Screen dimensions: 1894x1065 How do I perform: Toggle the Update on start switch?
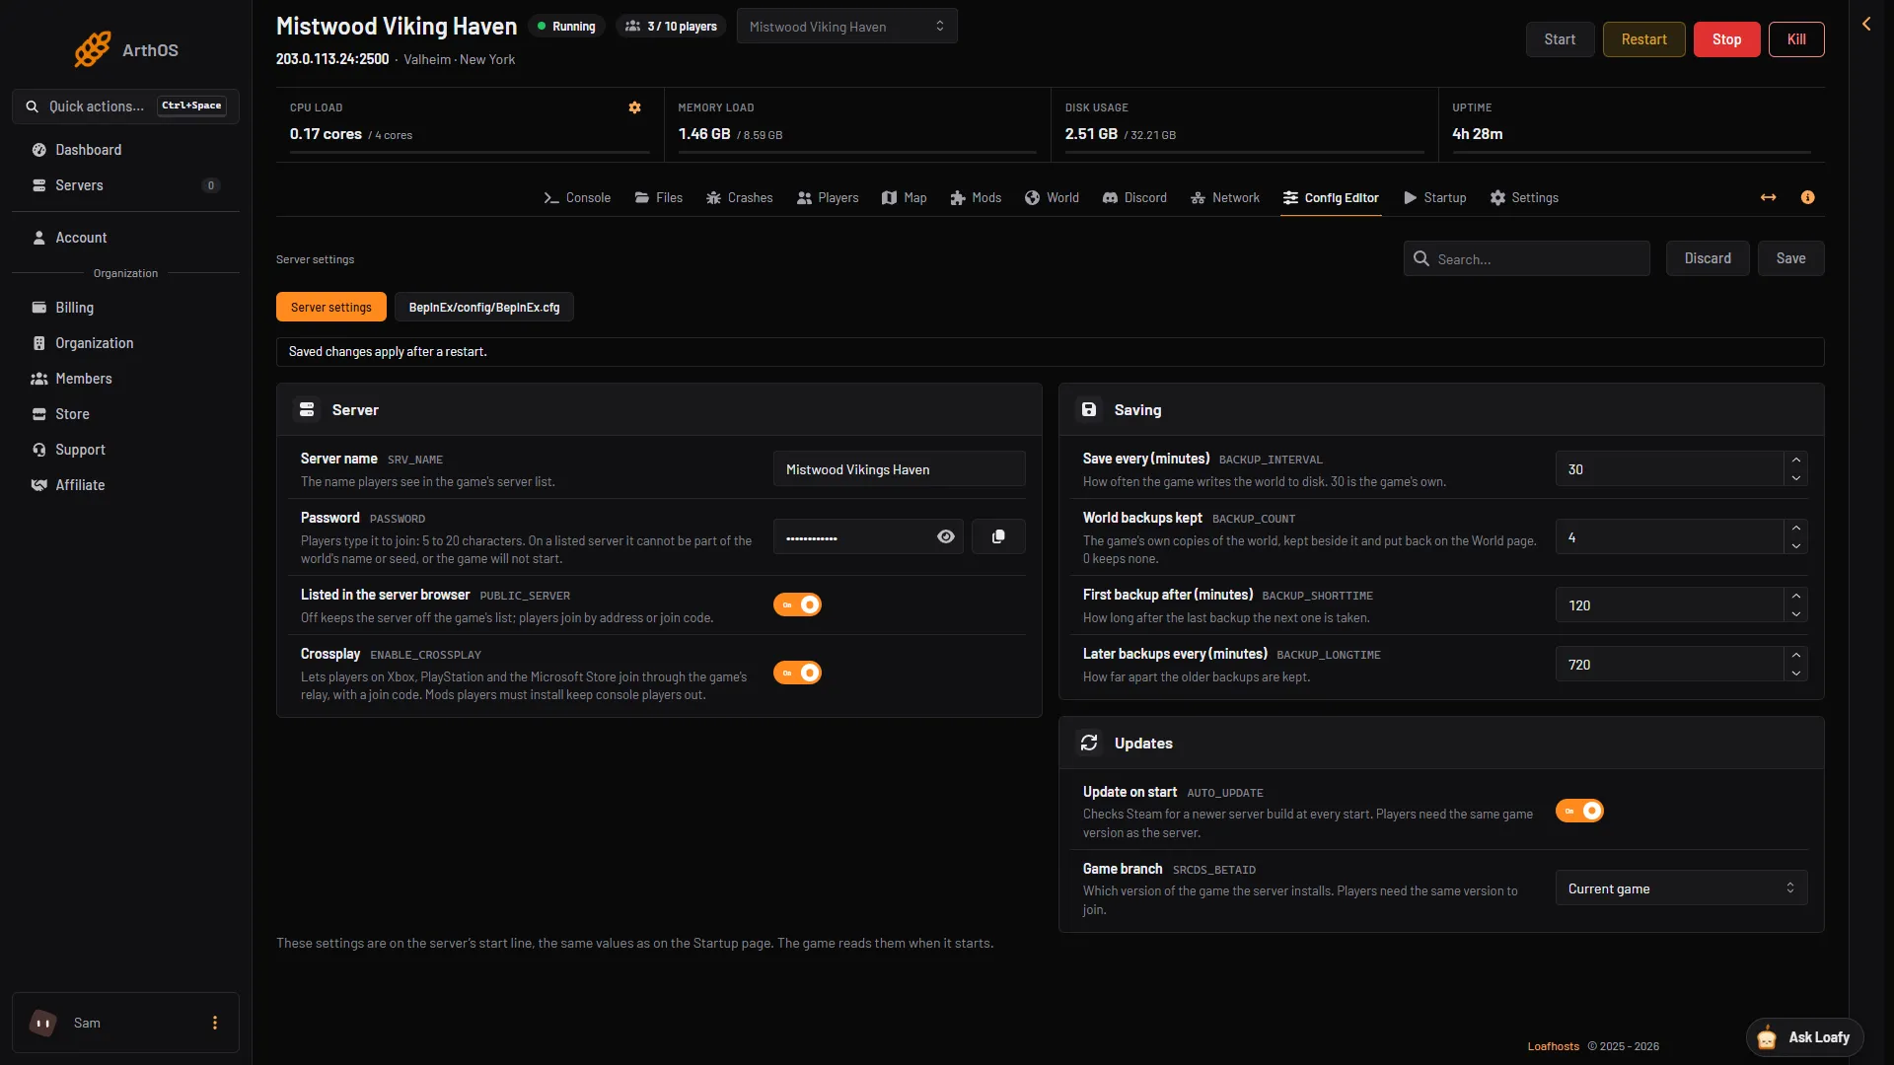click(1579, 811)
